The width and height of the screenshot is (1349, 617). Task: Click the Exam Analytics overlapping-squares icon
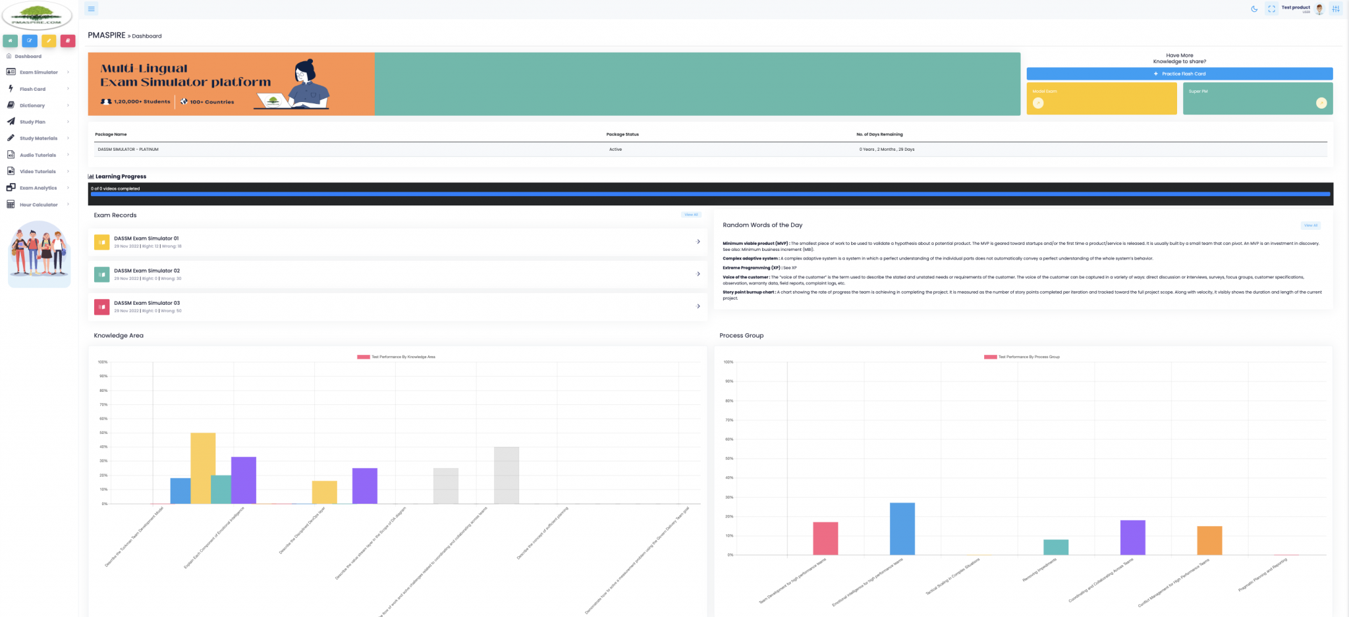[x=11, y=188]
